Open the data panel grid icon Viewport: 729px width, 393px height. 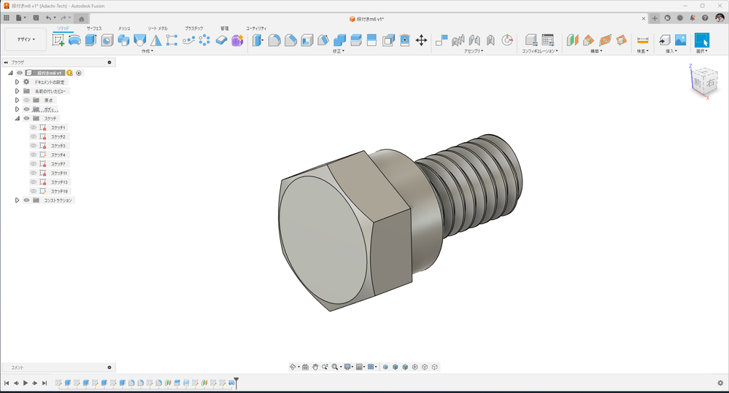click(x=7, y=18)
